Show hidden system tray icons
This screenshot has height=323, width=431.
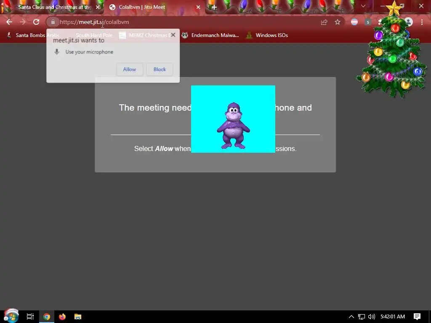pyautogui.click(x=351, y=317)
